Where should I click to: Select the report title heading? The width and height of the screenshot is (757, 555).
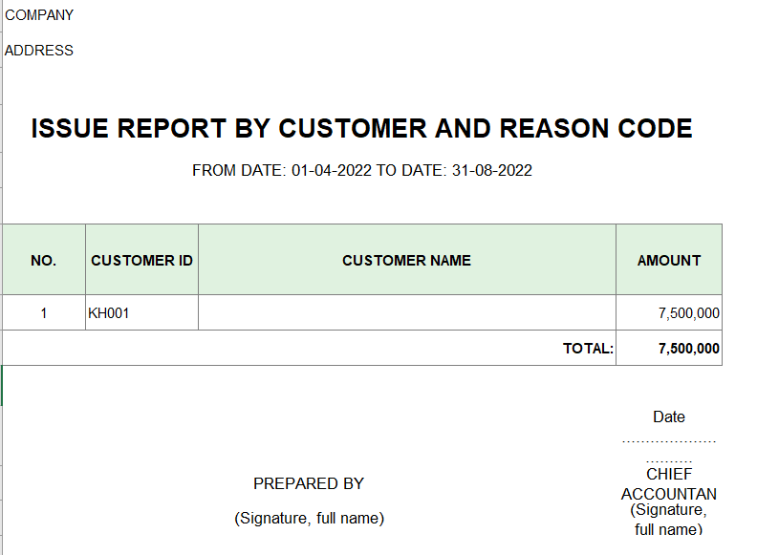(361, 129)
